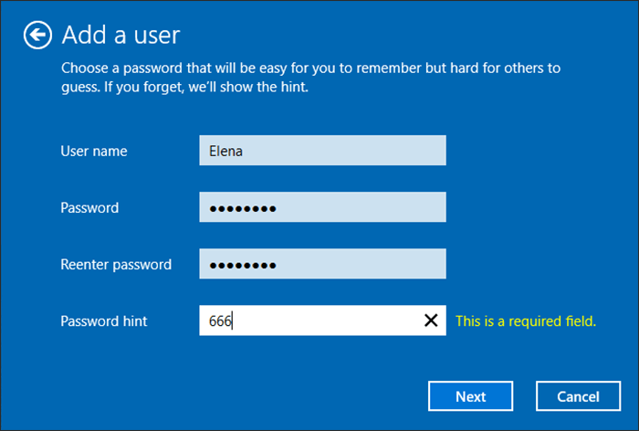This screenshot has height=431, width=639.
Task: Click the "Password hint" label
Action: [104, 321]
